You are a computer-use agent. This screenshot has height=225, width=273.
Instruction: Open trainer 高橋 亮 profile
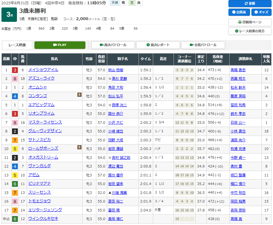pos(236,219)
